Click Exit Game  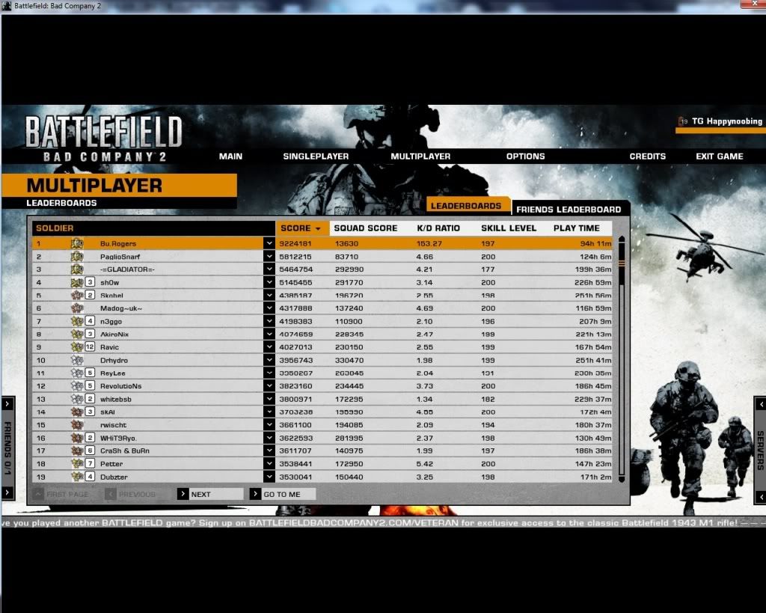coord(720,156)
